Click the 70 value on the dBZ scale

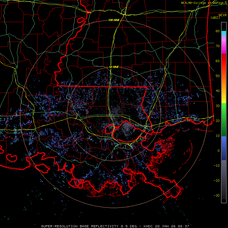(218, 46)
